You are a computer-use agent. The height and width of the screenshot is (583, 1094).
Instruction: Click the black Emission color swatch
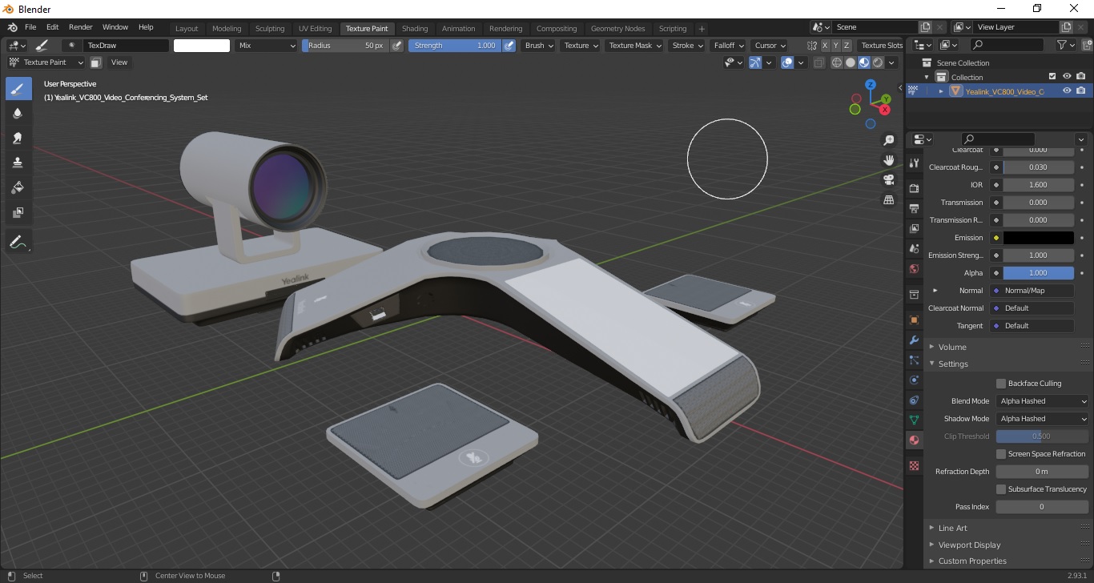point(1039,238)
